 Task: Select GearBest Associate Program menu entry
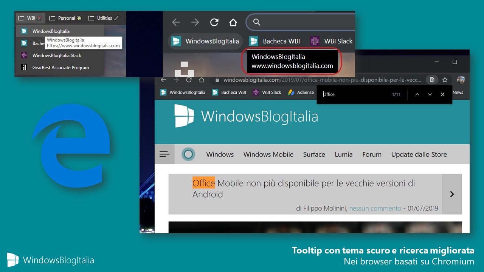point(60,68)
